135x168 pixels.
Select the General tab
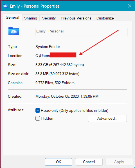(x=12, y=17)
